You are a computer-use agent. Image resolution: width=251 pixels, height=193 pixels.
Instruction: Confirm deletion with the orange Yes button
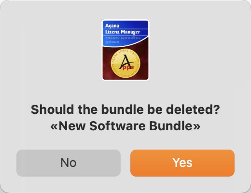(x=182, y=163)
